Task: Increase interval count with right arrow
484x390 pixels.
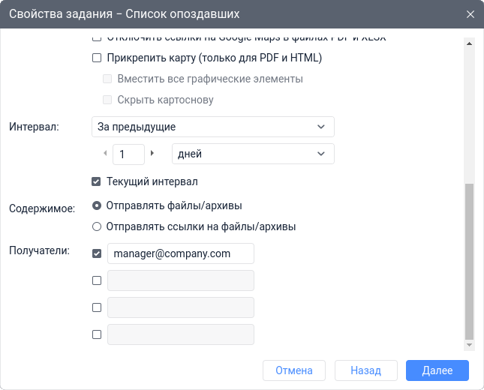Action: click(152, 153)
